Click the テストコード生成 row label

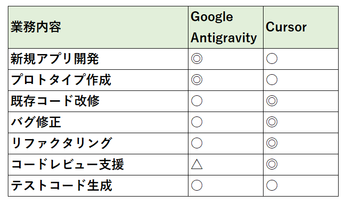(x=61, y=185)
